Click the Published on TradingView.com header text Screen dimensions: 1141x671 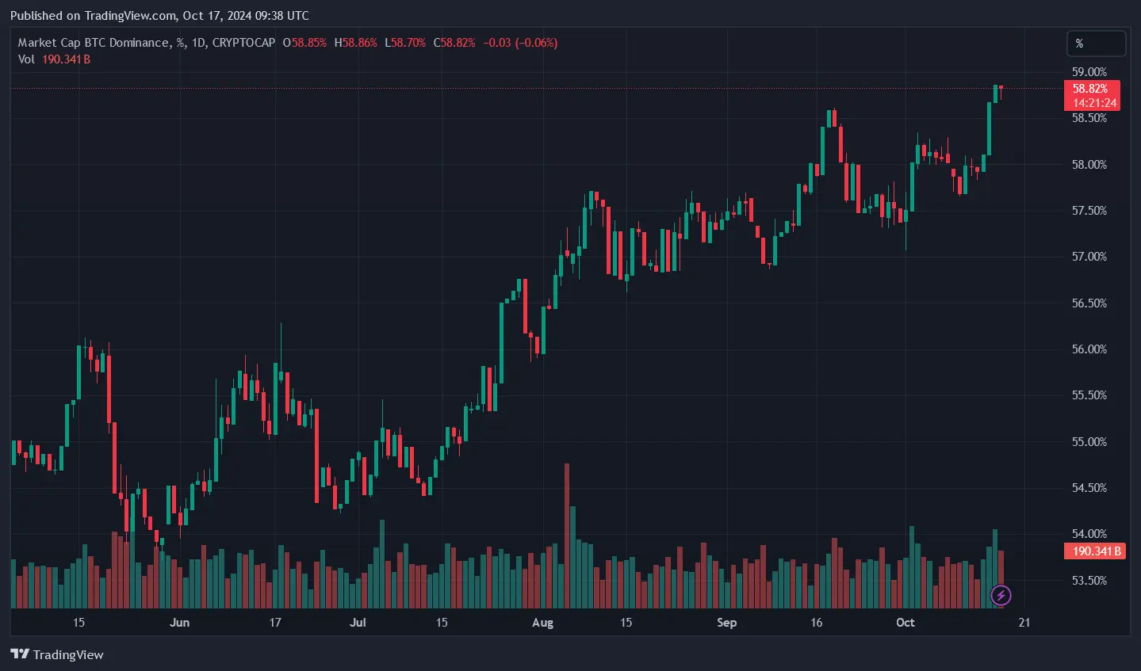click(159, 15)
